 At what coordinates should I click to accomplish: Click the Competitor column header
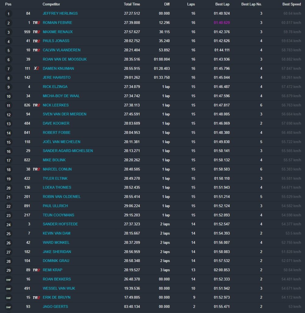point(51,4)
